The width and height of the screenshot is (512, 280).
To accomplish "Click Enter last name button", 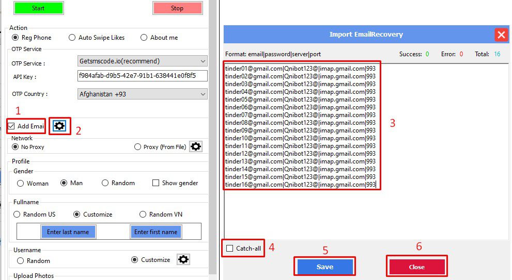I will click(x=68, y=232).
